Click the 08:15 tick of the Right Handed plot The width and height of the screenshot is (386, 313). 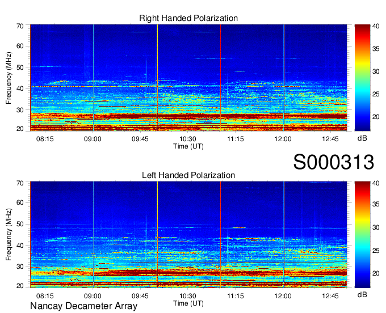45,139
